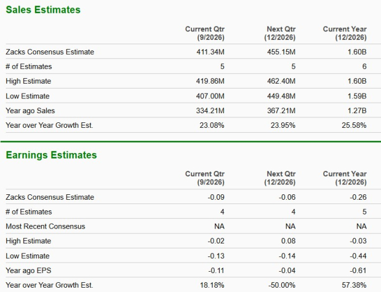Select Earnings table "Current Year (12/2026)" column header
The image size is (381, 292).
(x=345, y=178)
